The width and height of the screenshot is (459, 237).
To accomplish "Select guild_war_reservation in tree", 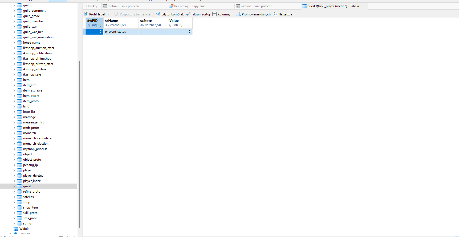I will pyautogui.click(x=38, y=37).
